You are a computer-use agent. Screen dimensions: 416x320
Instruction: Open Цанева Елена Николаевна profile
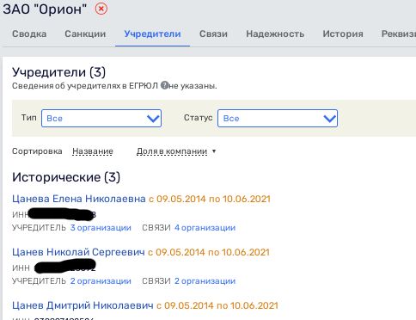[x=79, y=199]
